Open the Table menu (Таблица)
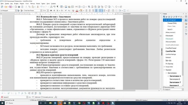This screenshot has width=188, height=105. 32,4
